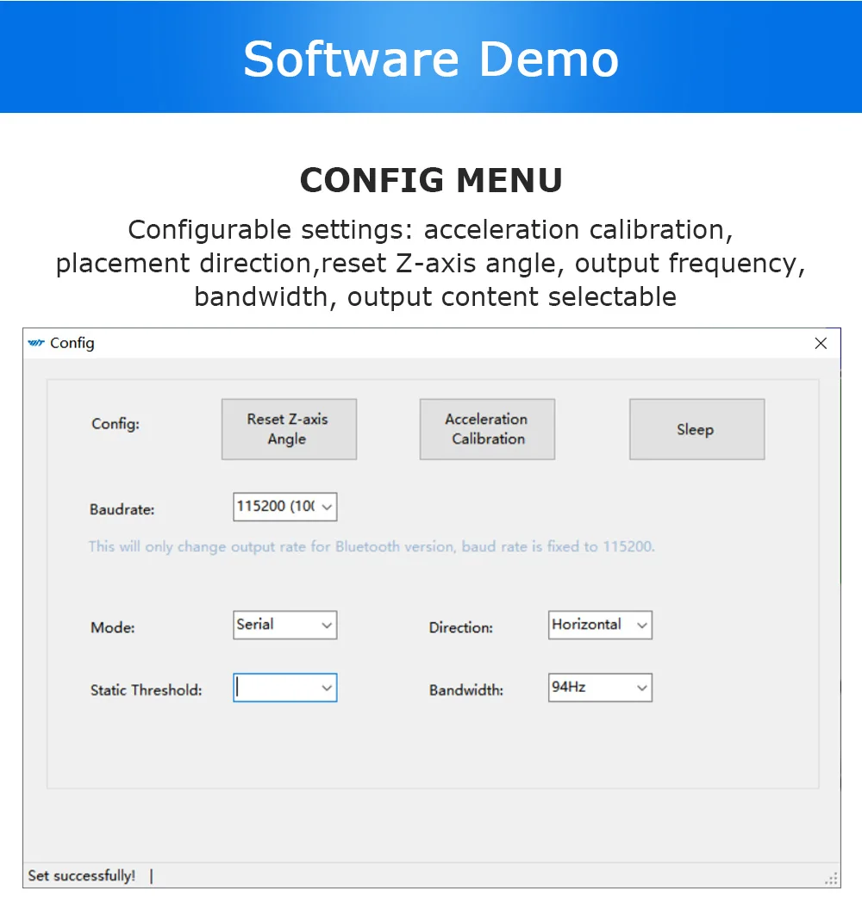Click the 'CONFIG MENU' heading
Screen dimensions: 862x916
coord(431,180)
